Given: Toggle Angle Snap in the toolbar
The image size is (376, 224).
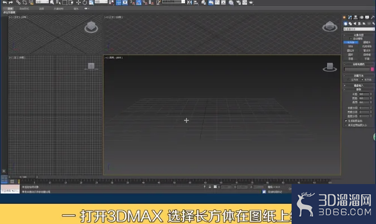Looking at the screenshot, I should click(x=139, y=2).
